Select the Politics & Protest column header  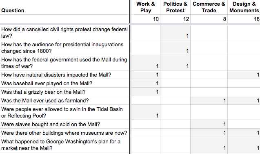click(175, 7)
